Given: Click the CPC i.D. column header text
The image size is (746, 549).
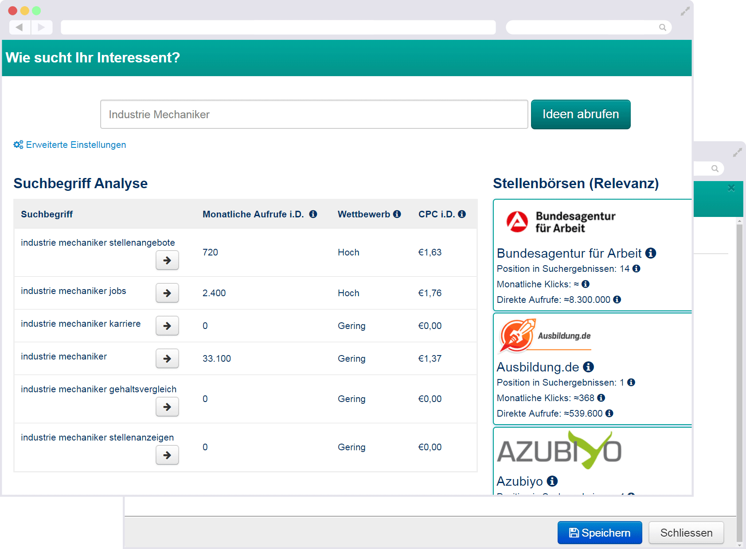Looking at the screenshot, I should pyautogui.click(x=437, y=214).
